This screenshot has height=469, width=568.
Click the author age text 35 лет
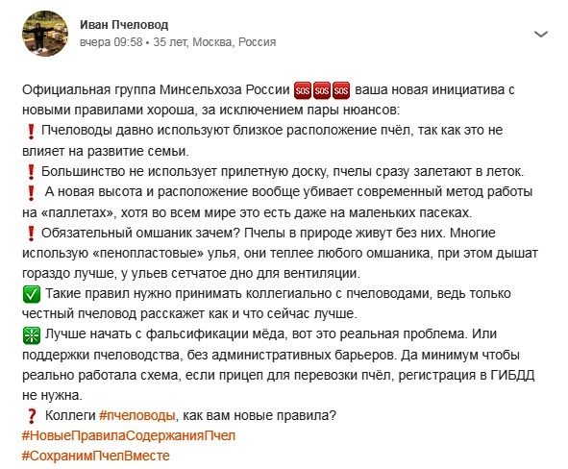tap(170, 42)
